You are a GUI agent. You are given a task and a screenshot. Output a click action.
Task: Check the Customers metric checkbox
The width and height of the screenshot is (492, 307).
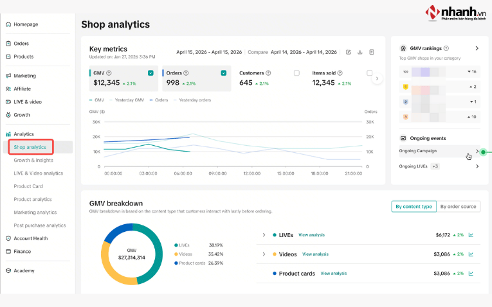(x=296, y=73)
